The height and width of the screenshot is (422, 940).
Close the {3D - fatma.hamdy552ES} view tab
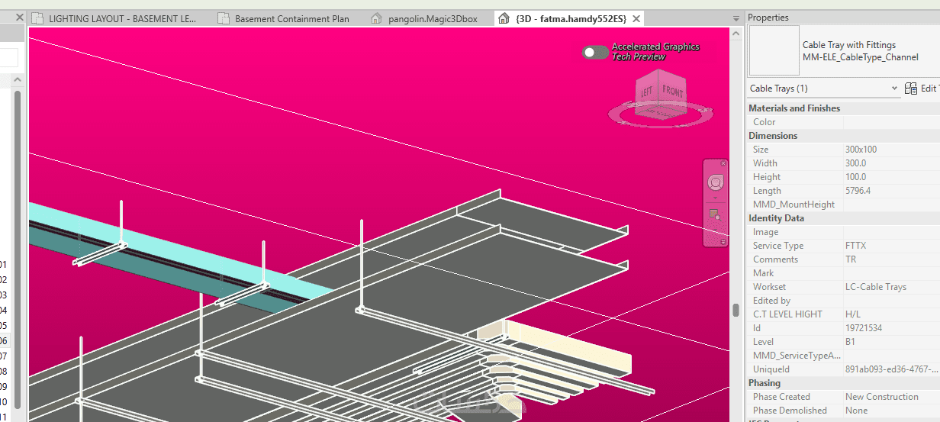tap(636, 18)
